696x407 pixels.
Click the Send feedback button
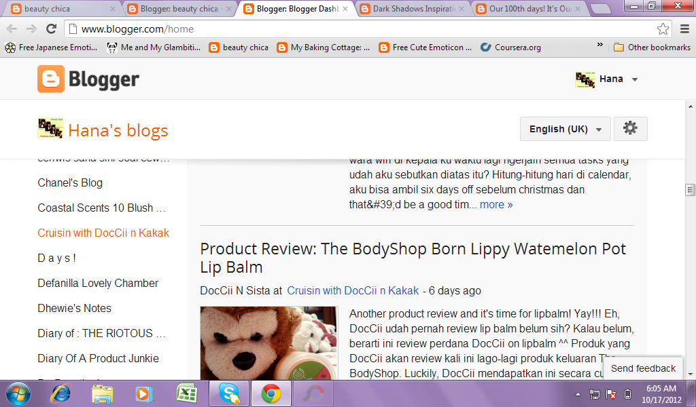click(x=643, y=368)
